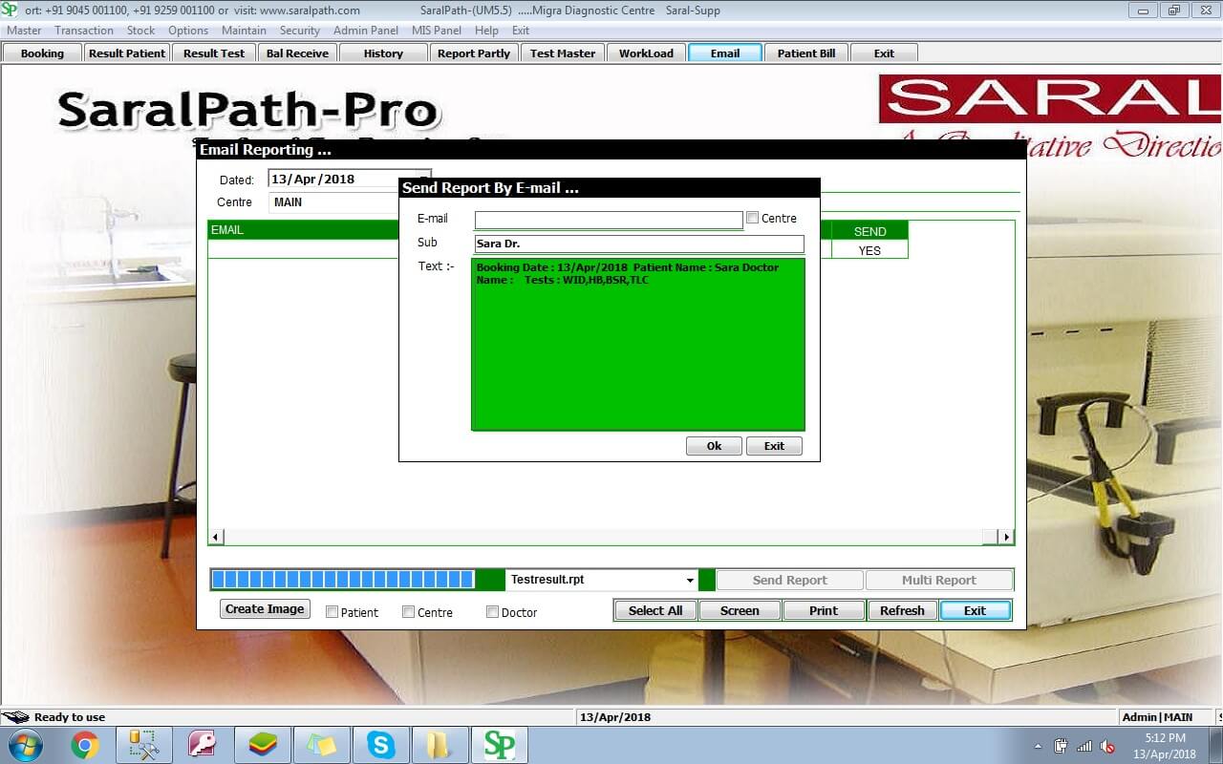Enable the Patient checkbox
1223x764 pixels.
click(333, 612)
